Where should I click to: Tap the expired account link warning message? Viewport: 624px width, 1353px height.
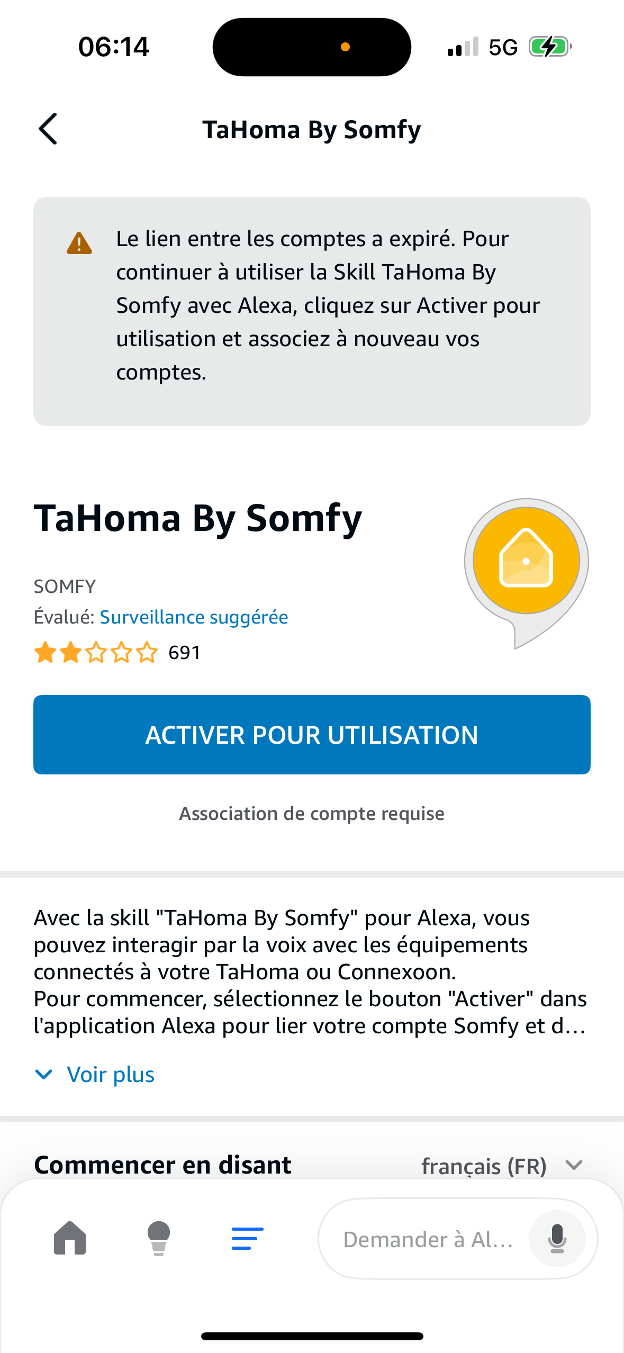[327, 305]
